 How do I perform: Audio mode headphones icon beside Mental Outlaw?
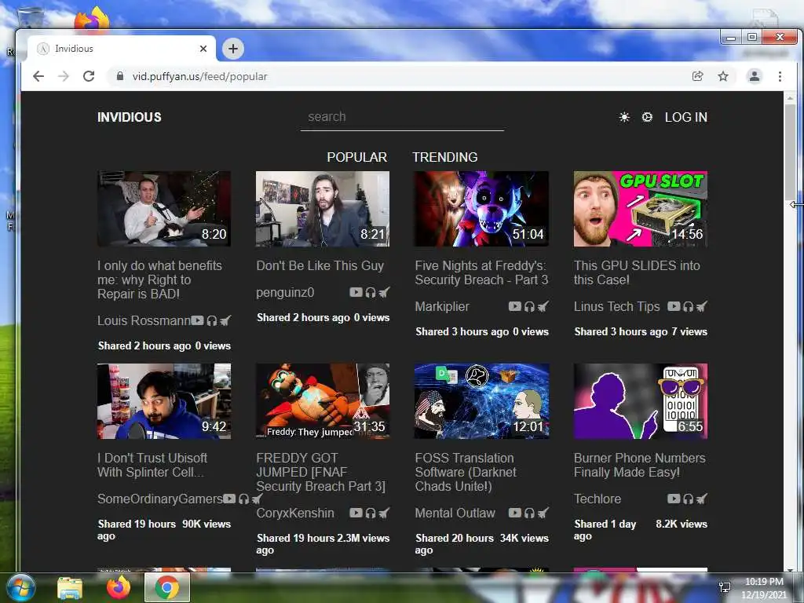coord(529,513)
